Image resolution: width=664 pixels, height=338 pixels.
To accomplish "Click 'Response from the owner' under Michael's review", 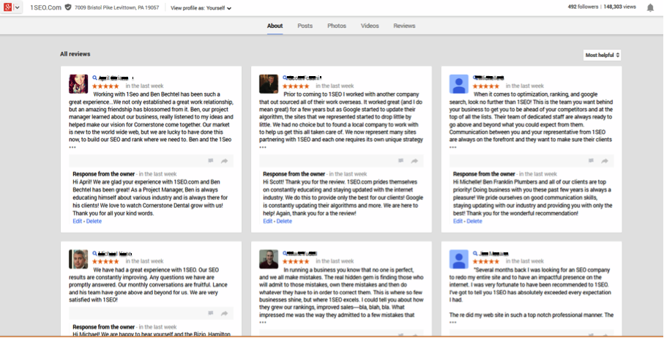I will pos(104,327).
